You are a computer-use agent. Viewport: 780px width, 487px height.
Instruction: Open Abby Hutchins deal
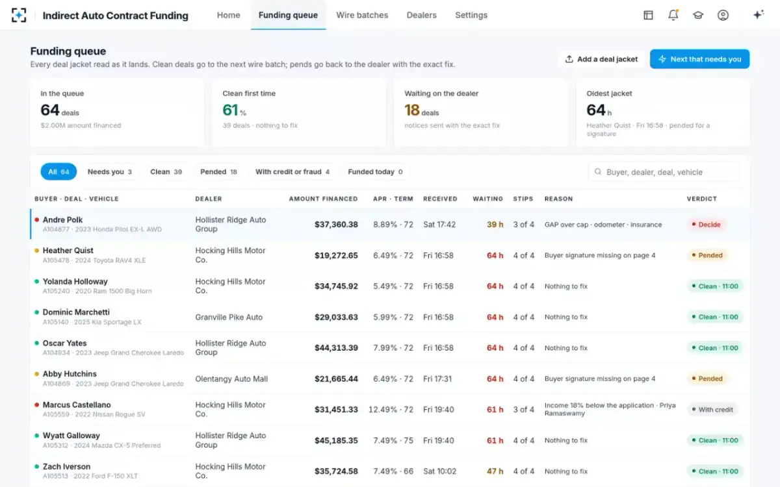click(390, 379)
